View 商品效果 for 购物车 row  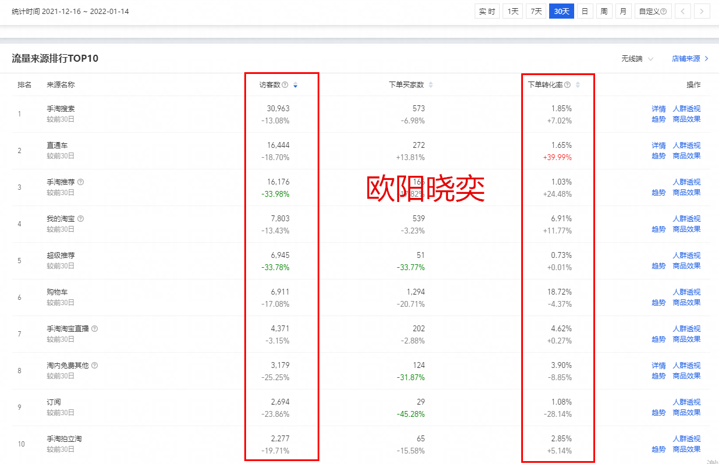686,302
